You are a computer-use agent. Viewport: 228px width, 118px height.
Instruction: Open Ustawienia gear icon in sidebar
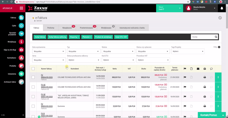[x=21, y=74]
